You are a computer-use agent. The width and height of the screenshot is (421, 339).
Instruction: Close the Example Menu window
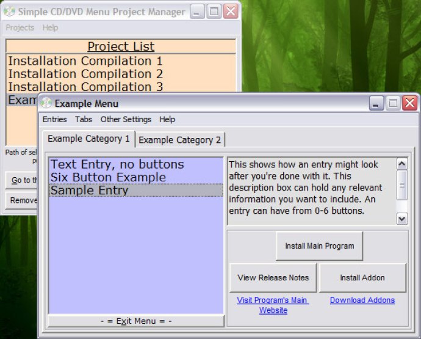409,103
